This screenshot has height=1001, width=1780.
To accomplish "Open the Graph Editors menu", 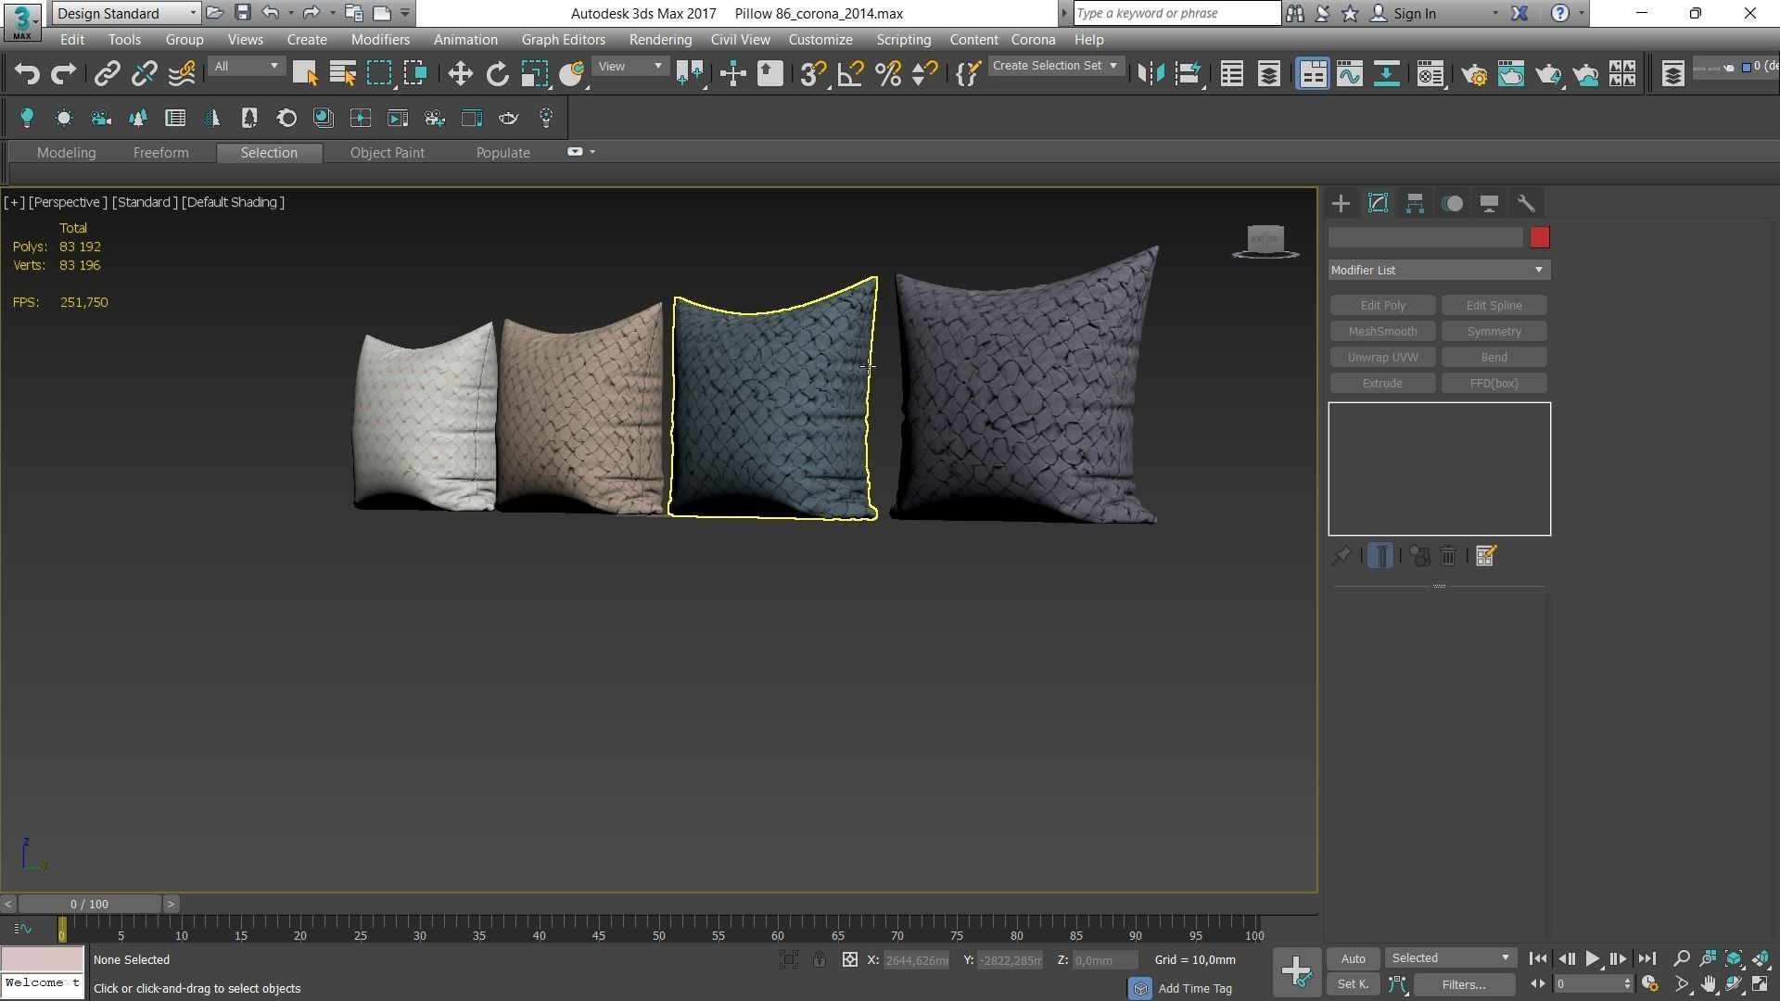I will click(x=563, y=40).
